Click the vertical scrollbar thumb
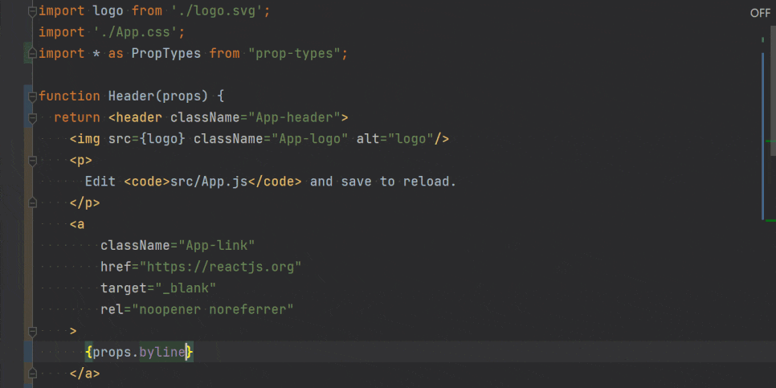The image size is (776, 388). (x=773, y=89)
